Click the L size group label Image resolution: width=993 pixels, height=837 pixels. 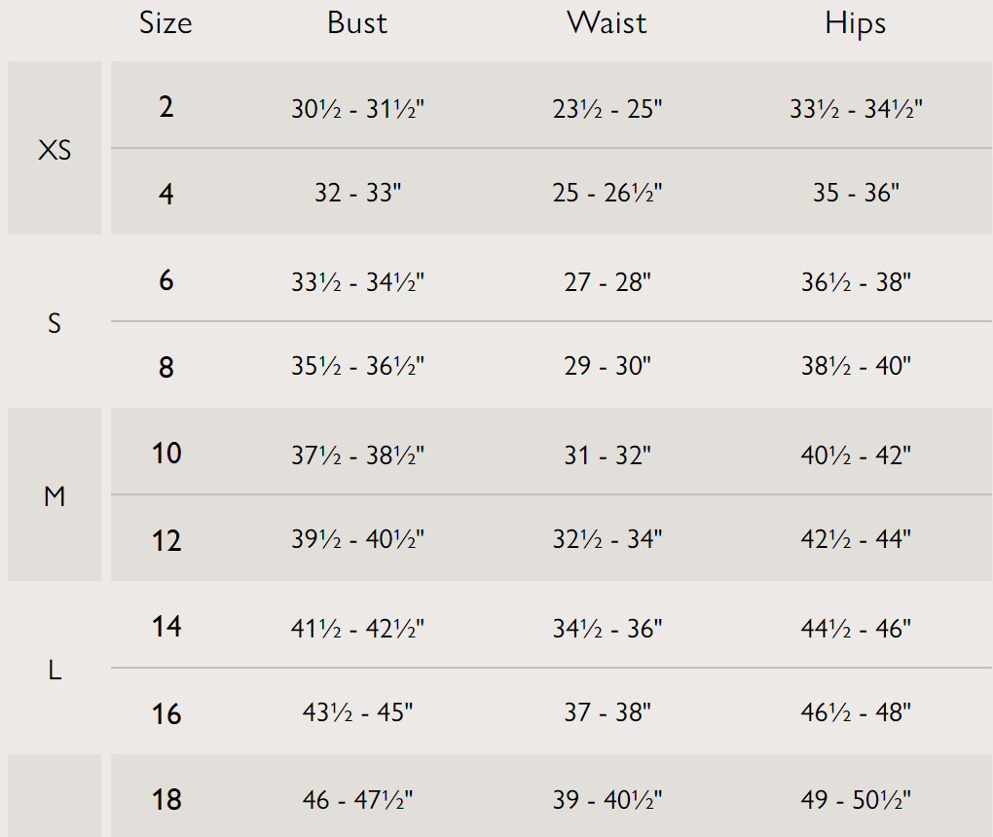[x=55, y=670]
